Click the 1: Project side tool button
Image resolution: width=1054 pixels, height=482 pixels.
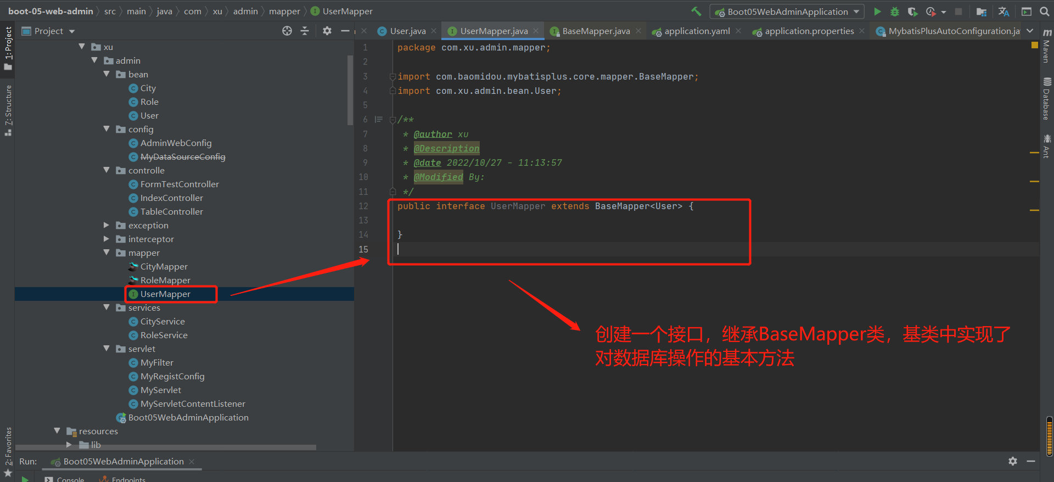point(8,48)
